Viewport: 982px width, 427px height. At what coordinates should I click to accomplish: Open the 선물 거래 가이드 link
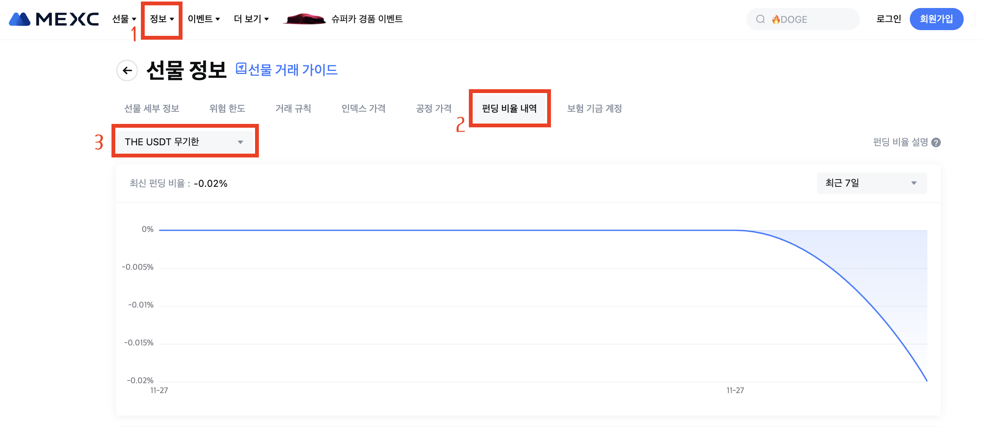click(x=292, y=70)
